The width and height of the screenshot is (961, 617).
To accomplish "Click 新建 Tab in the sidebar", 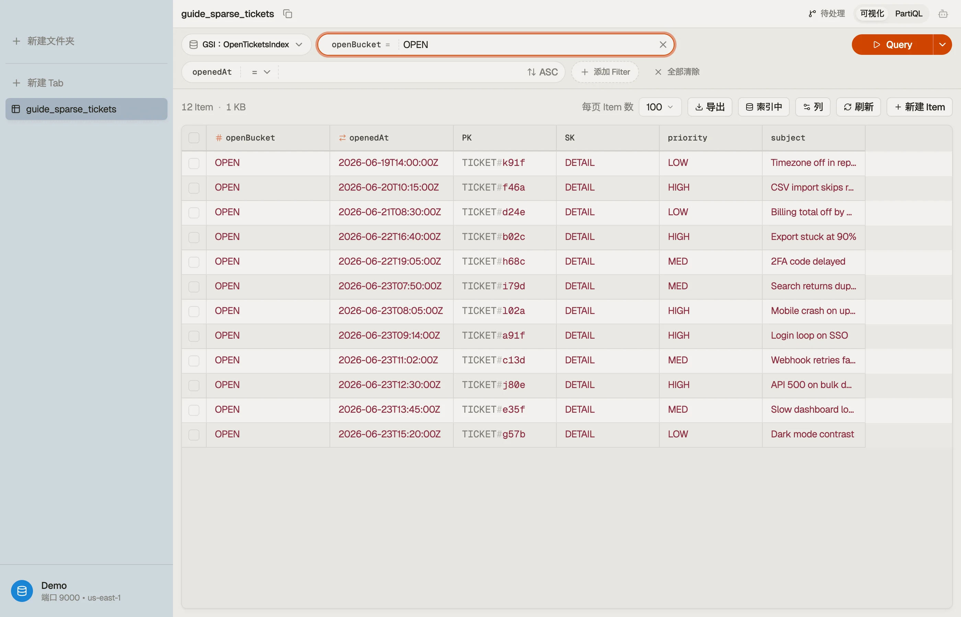I will coord(45,83).
